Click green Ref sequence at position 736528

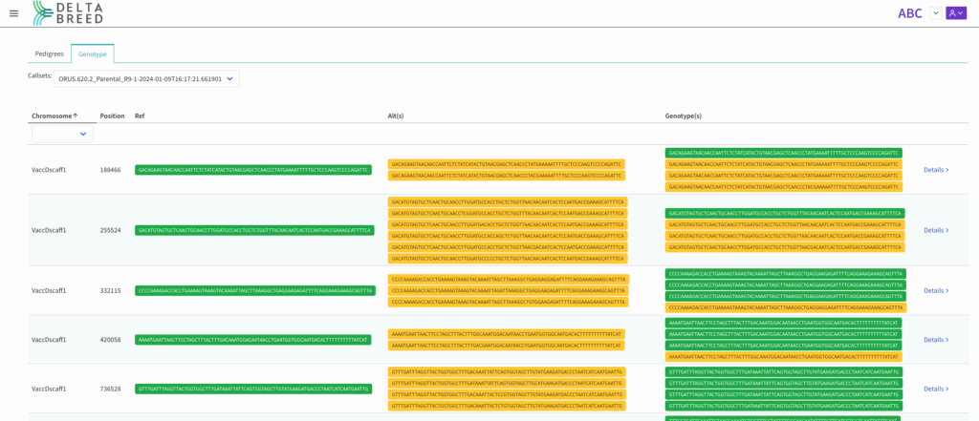coord(252,389)
